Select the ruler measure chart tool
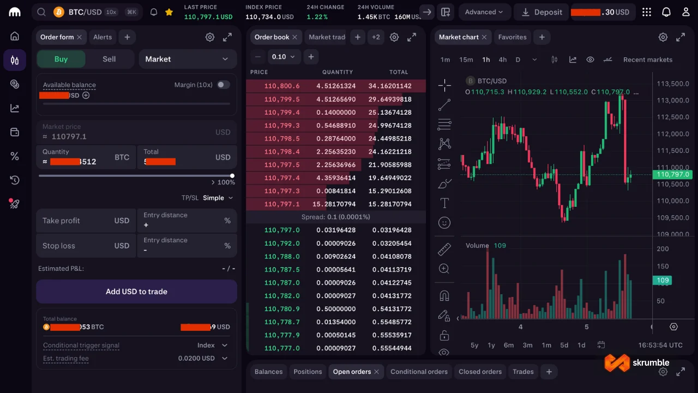The width and height of the screenshot is (698, 393). click(444, 249)
